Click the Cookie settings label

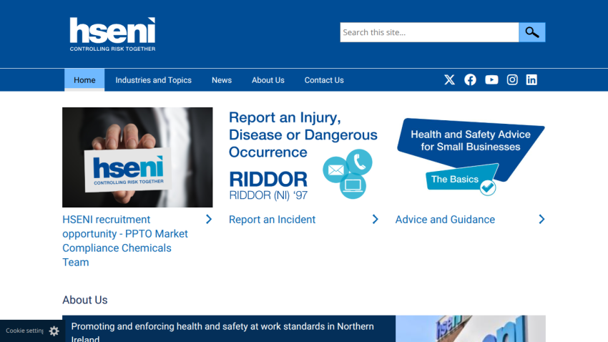click(x=24, y=331)
